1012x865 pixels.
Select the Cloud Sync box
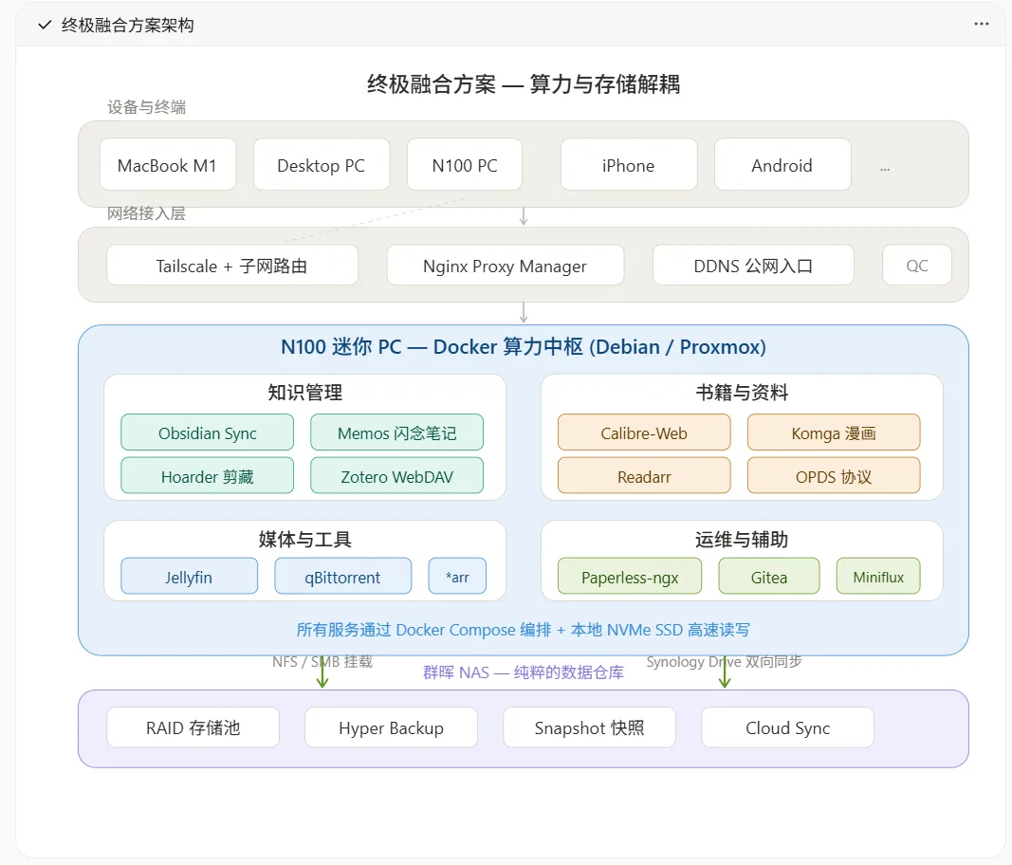tap(787, 727)
